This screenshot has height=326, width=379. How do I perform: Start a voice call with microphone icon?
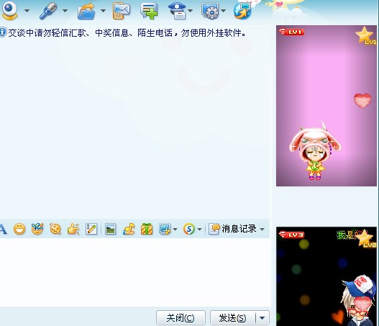click(x=49, y=10)
